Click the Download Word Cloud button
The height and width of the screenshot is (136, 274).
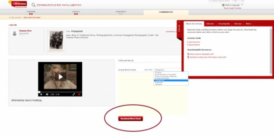[x=130, y=119]
